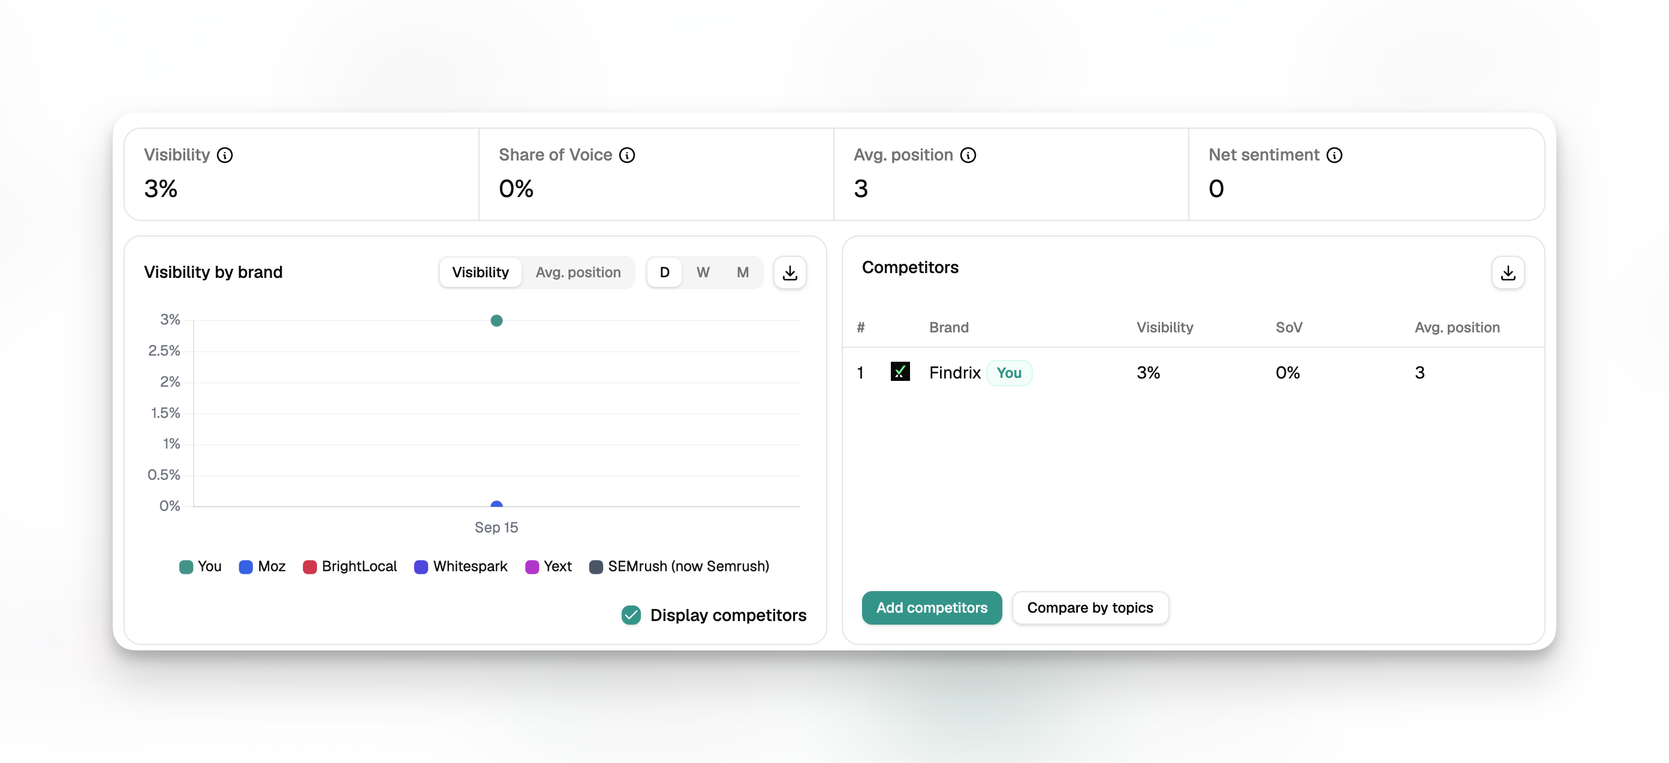The width and height of the screenshot is (1669, 763).
Task: Download the Visibility by brand chart
Action: point(790,273)
